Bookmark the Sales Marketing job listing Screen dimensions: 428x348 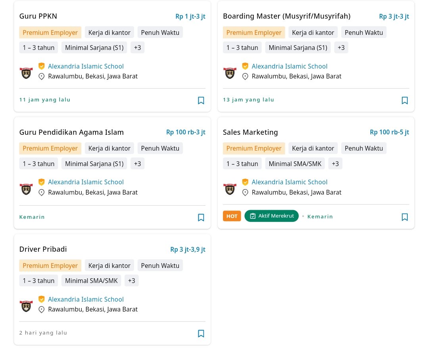click(405, 217)
